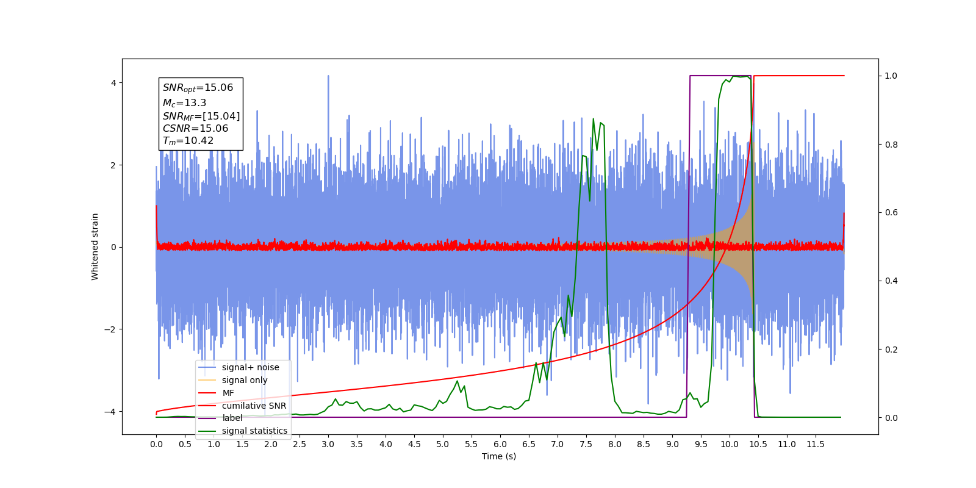
Task: Click right y-axis tick label 1.0
Action: (x=891, y=76)
